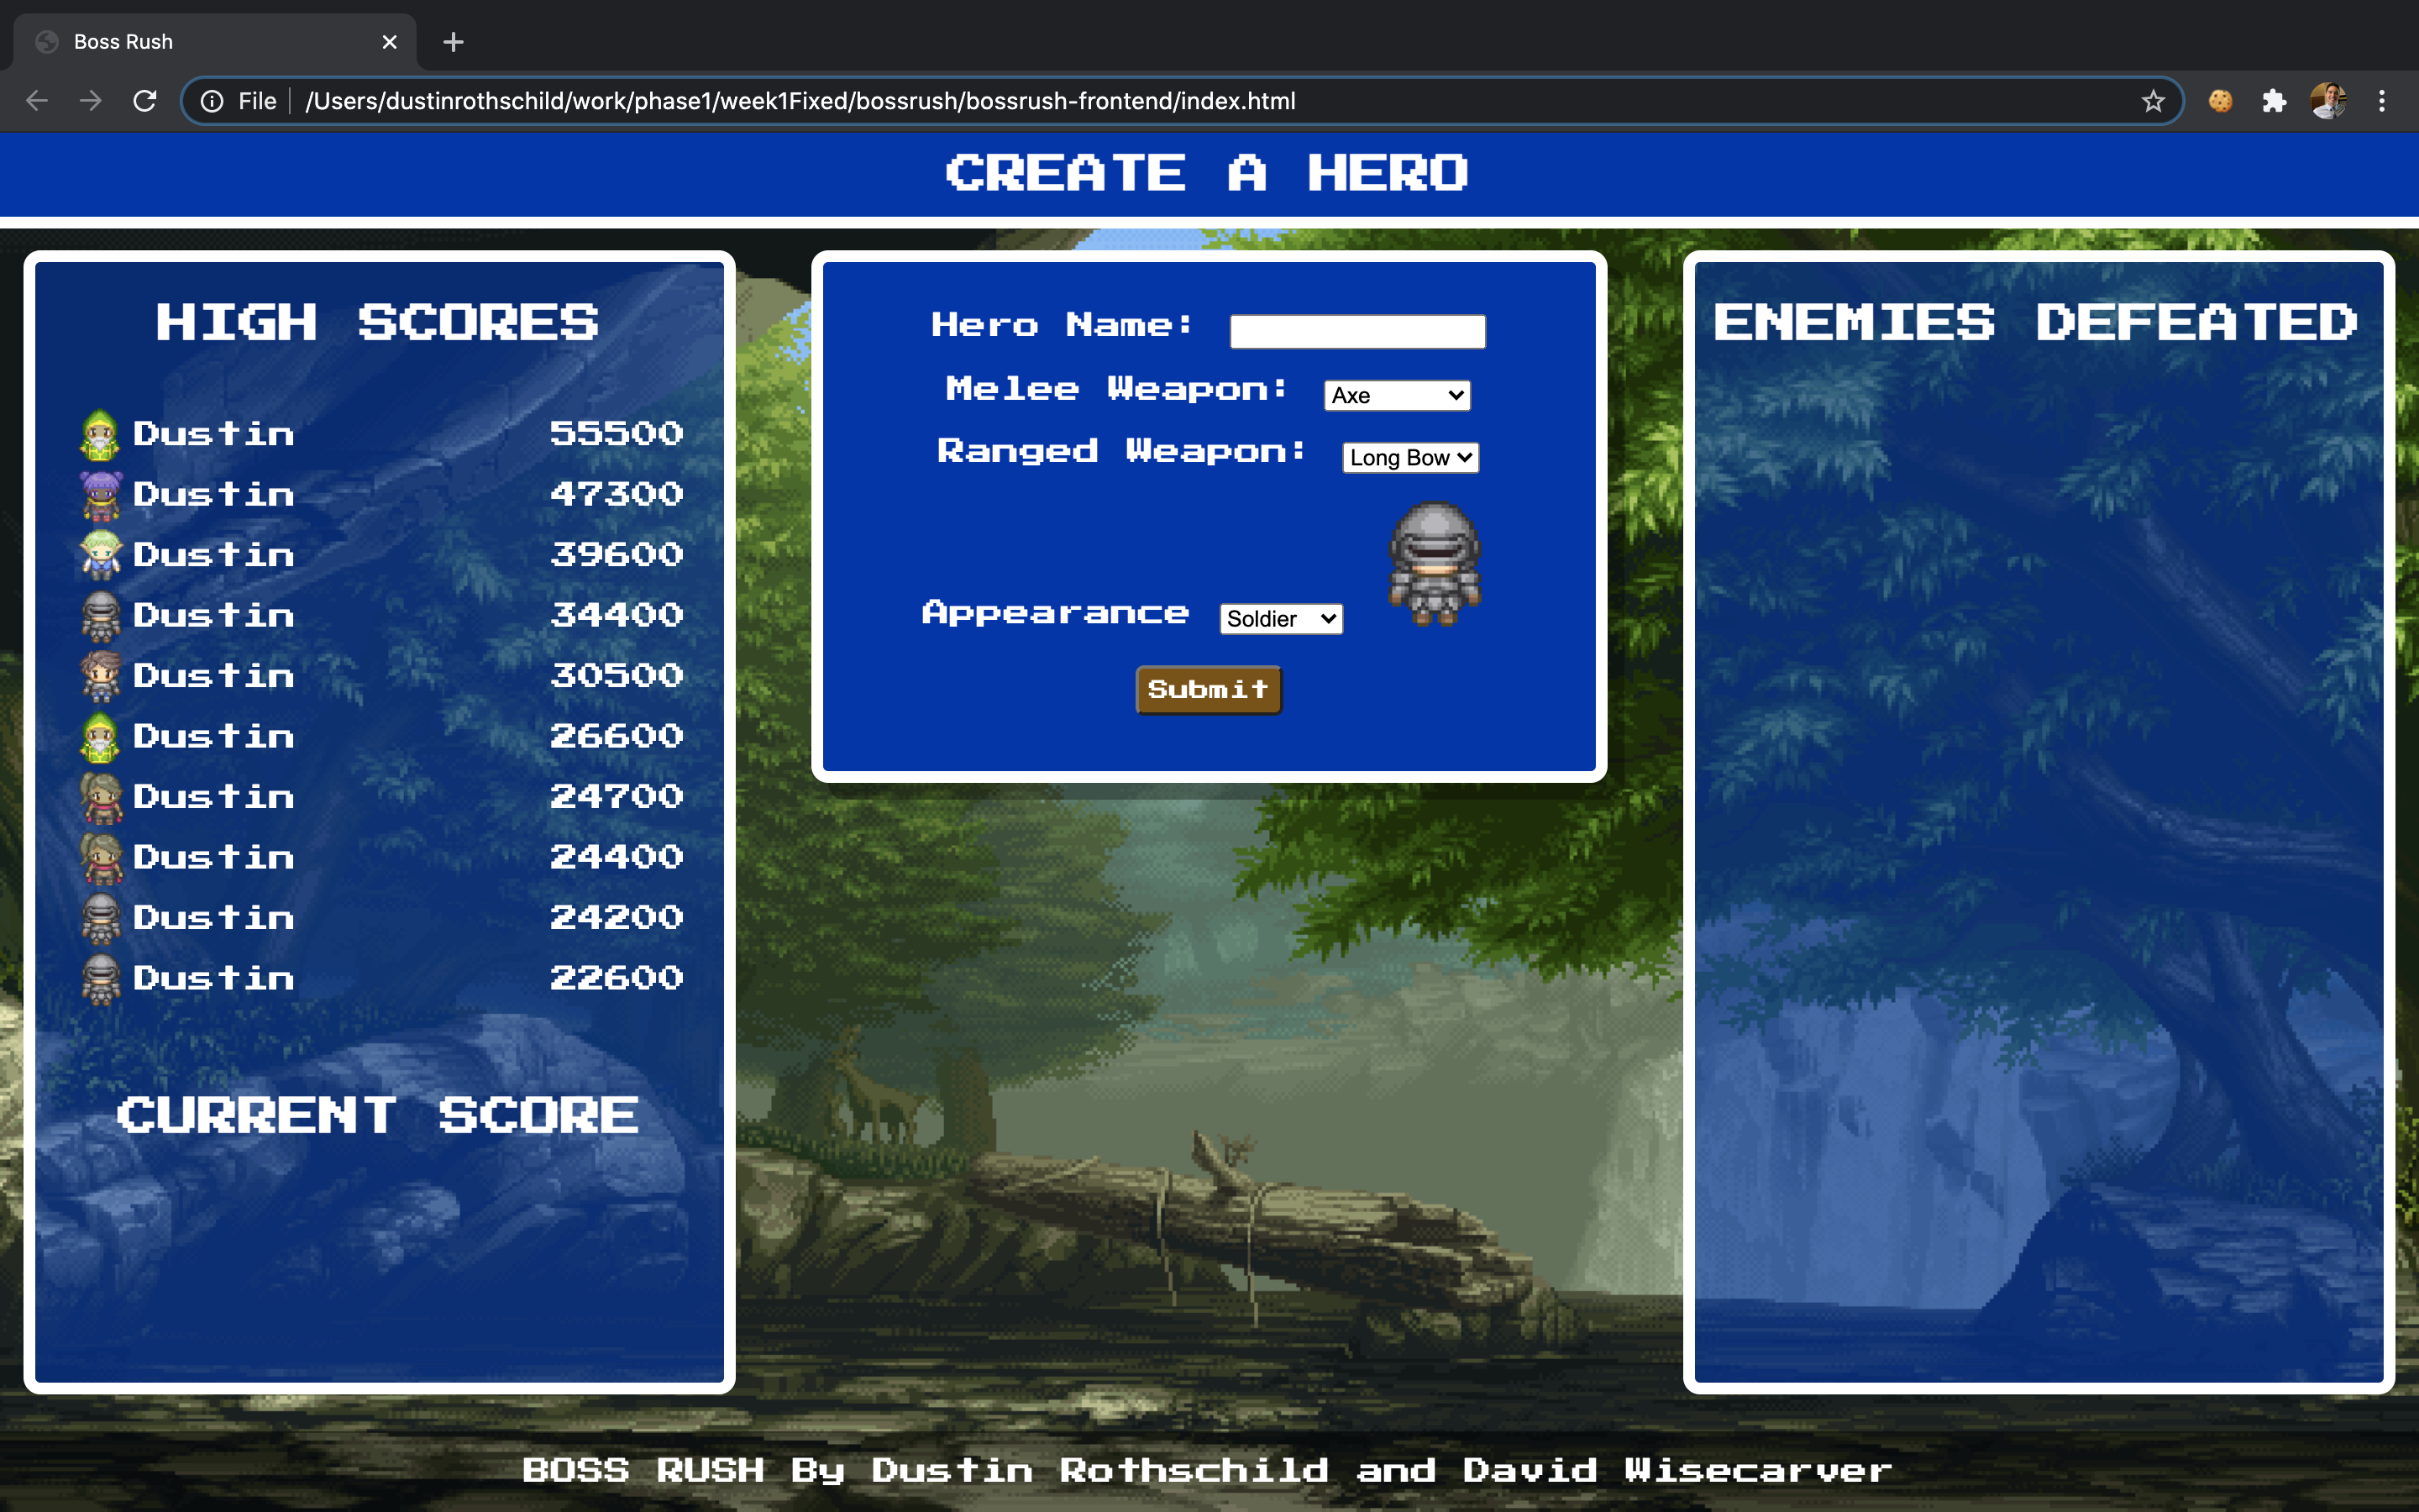Expand the Melee Weapon Axe dropdown
Screen dimensions: 2419x1512
point(1397,395)
